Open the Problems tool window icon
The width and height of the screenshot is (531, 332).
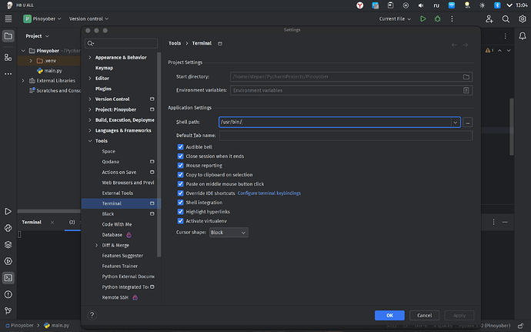click(x=8, y=294)
